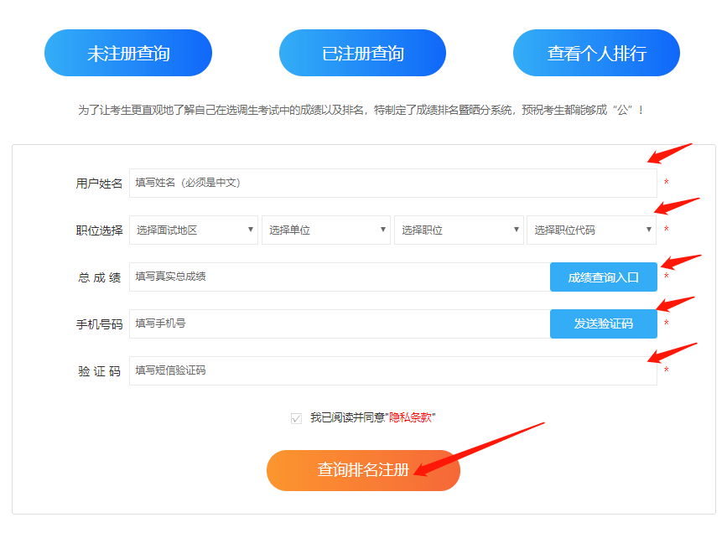Click the 发送验证码 button

(603, 323)
